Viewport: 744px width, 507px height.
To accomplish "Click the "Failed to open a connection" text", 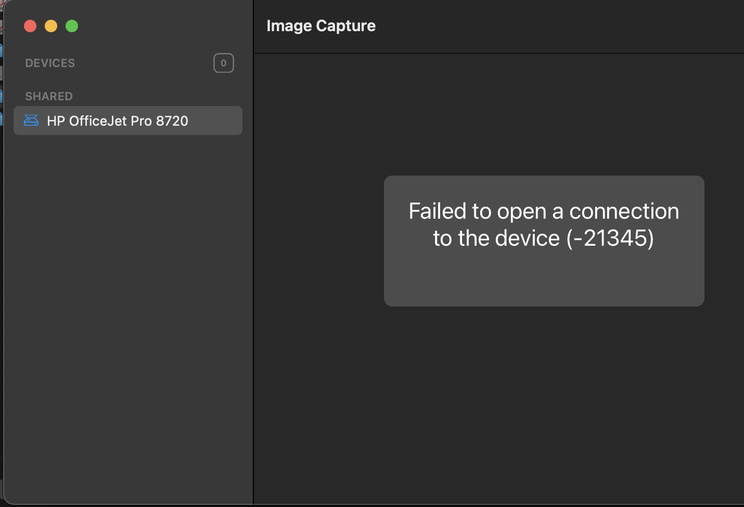I will [x=544, y=211].
